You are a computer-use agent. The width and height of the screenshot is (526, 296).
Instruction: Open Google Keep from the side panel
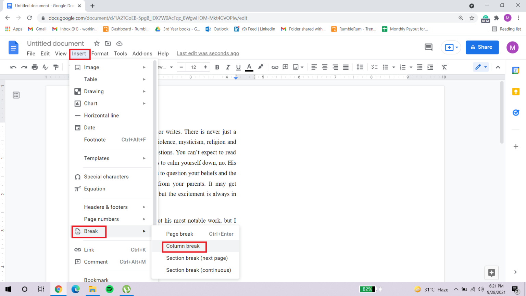click(516, 91)
